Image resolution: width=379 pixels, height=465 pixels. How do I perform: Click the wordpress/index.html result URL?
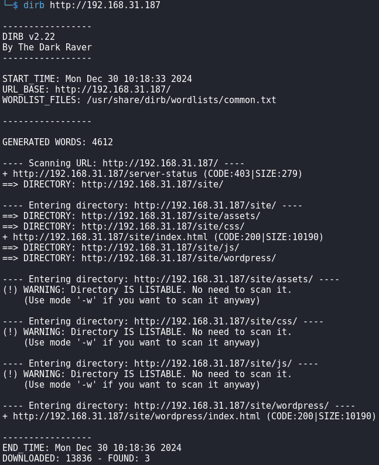pyautogui.click(x=136, y=416)
